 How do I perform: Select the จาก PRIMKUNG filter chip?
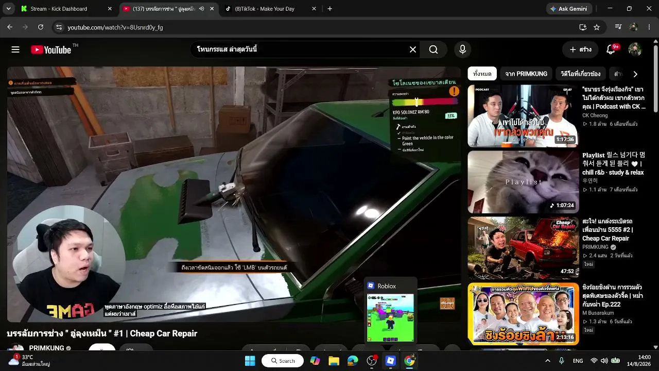(526, 74)
